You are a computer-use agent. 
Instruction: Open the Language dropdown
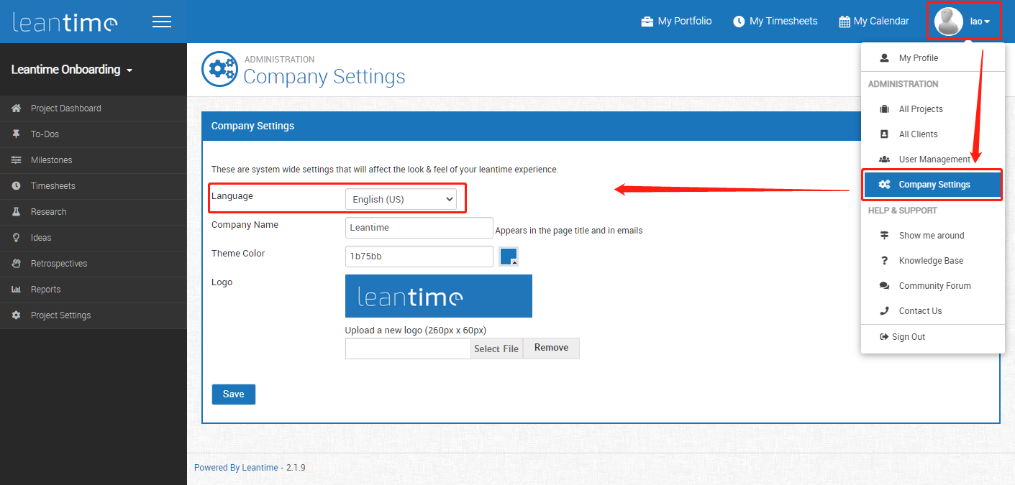(401, 199)
